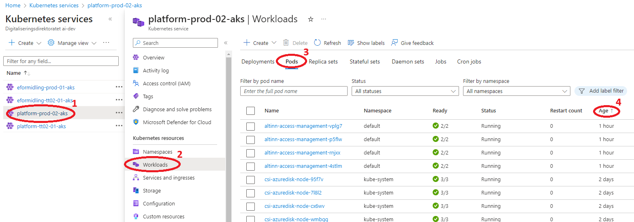The image size is (634, 222).
Task: Open Tags in the resource menu
Action: (148, 96)
